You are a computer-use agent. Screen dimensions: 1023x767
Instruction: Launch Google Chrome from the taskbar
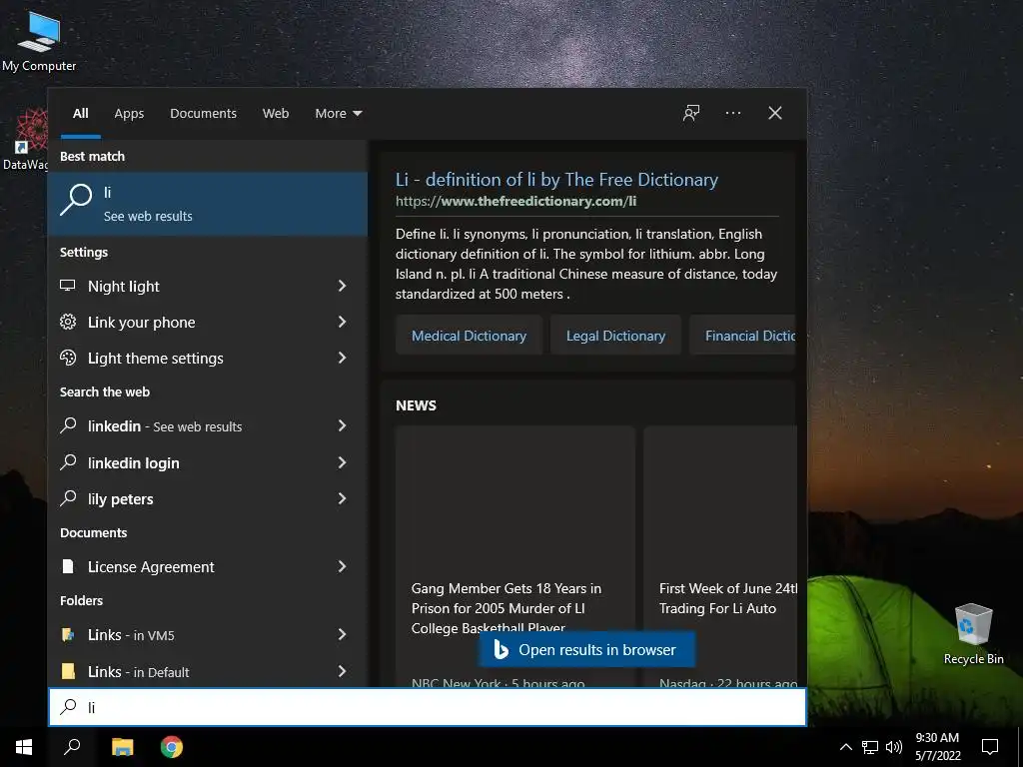click(172, 747)
